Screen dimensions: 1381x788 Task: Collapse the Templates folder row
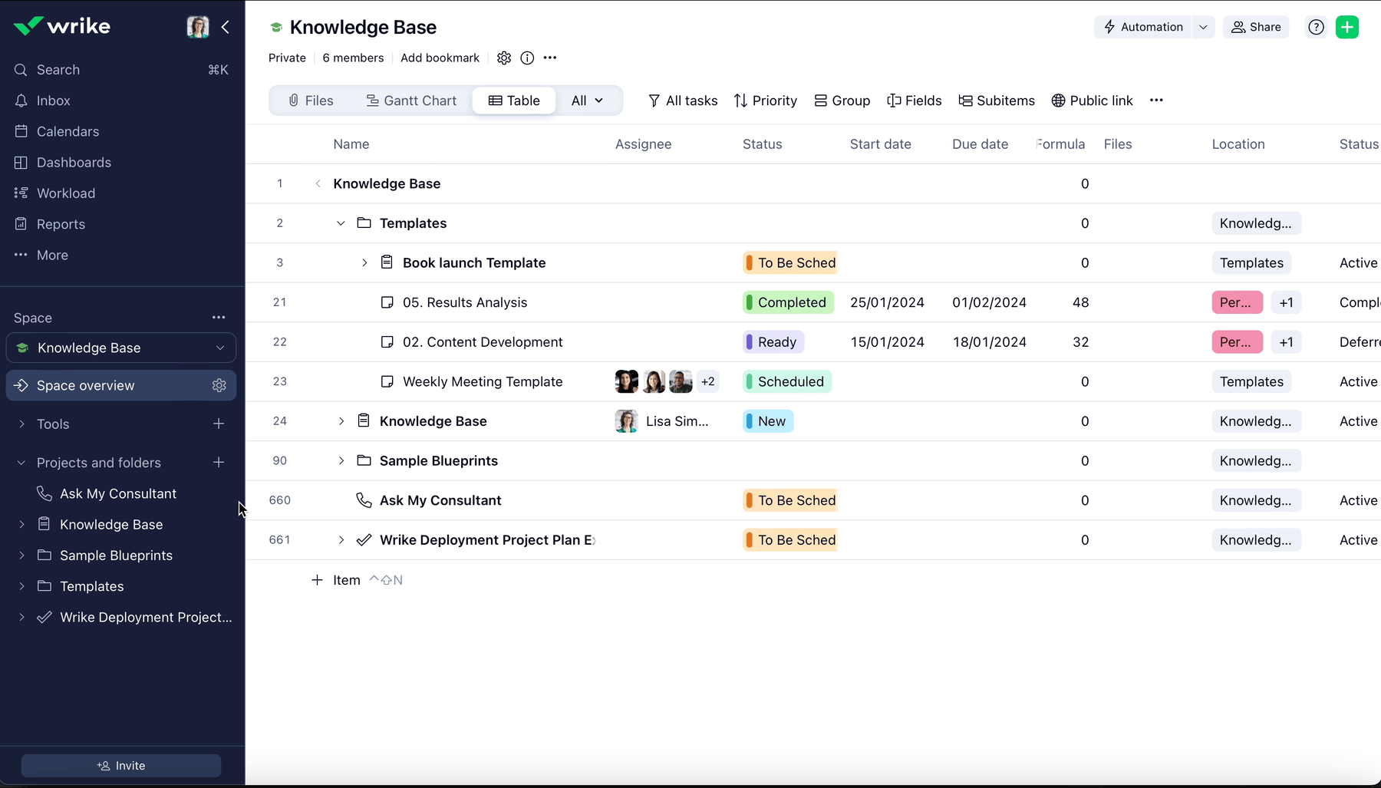(341, 223)
